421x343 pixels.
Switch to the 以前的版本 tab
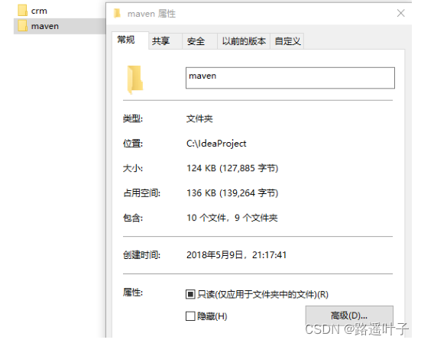(x=244, y=41)
